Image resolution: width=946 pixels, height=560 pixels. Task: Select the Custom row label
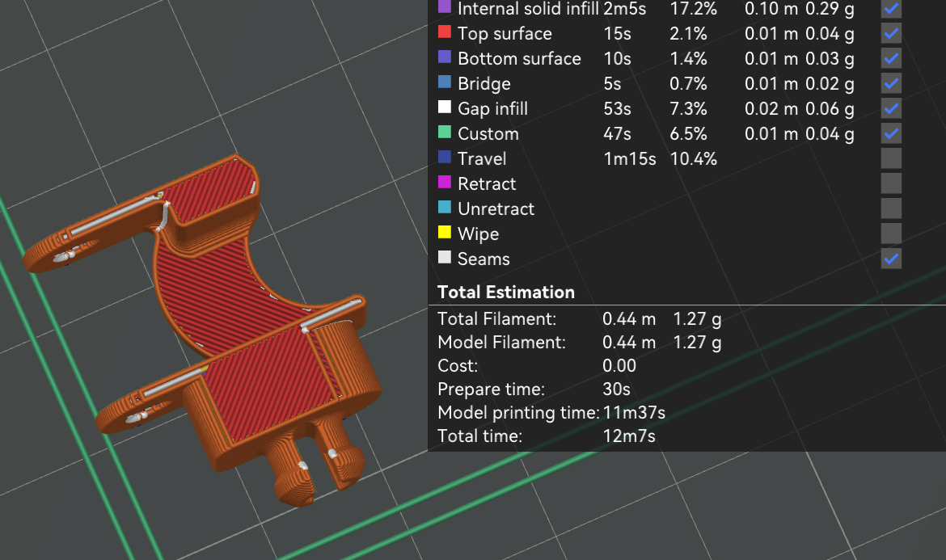488,134
